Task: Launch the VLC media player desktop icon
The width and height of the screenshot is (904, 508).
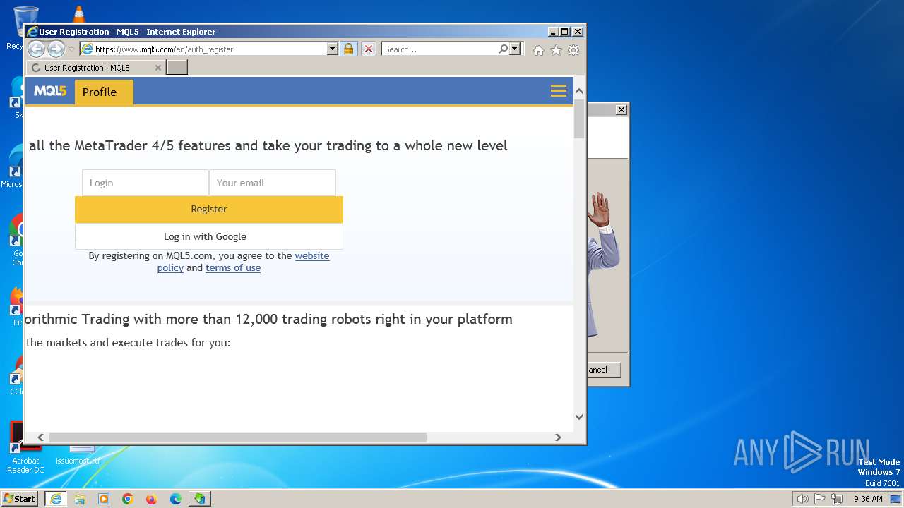Action: 78,14
